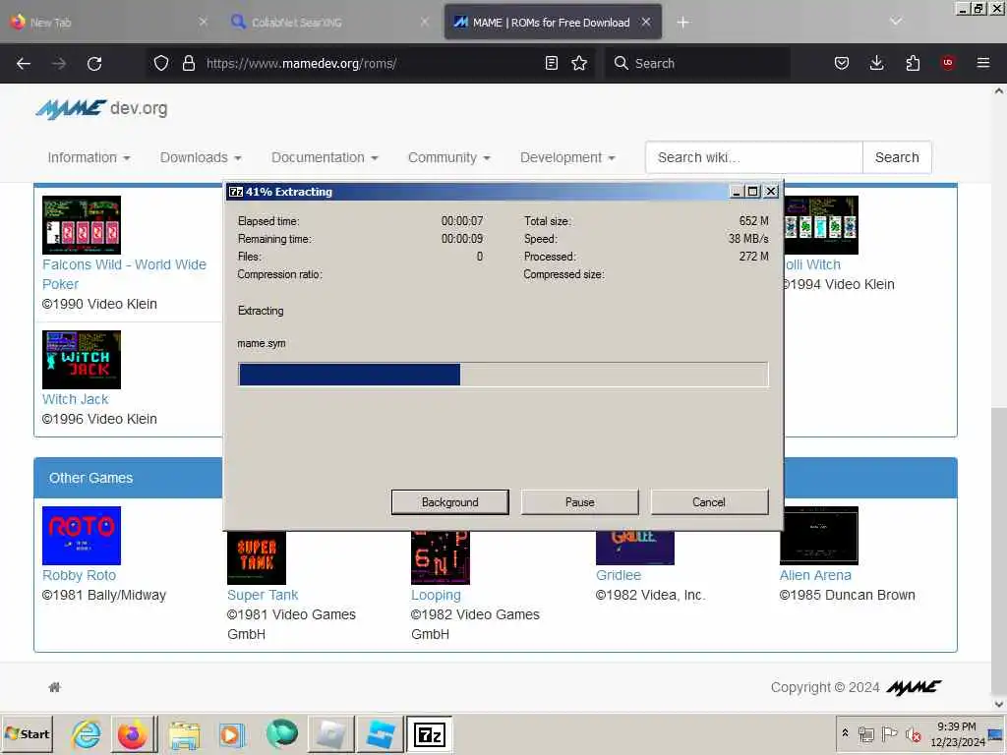
Task: Click the extraction progress bar
Action: click(x=503, y=375)
